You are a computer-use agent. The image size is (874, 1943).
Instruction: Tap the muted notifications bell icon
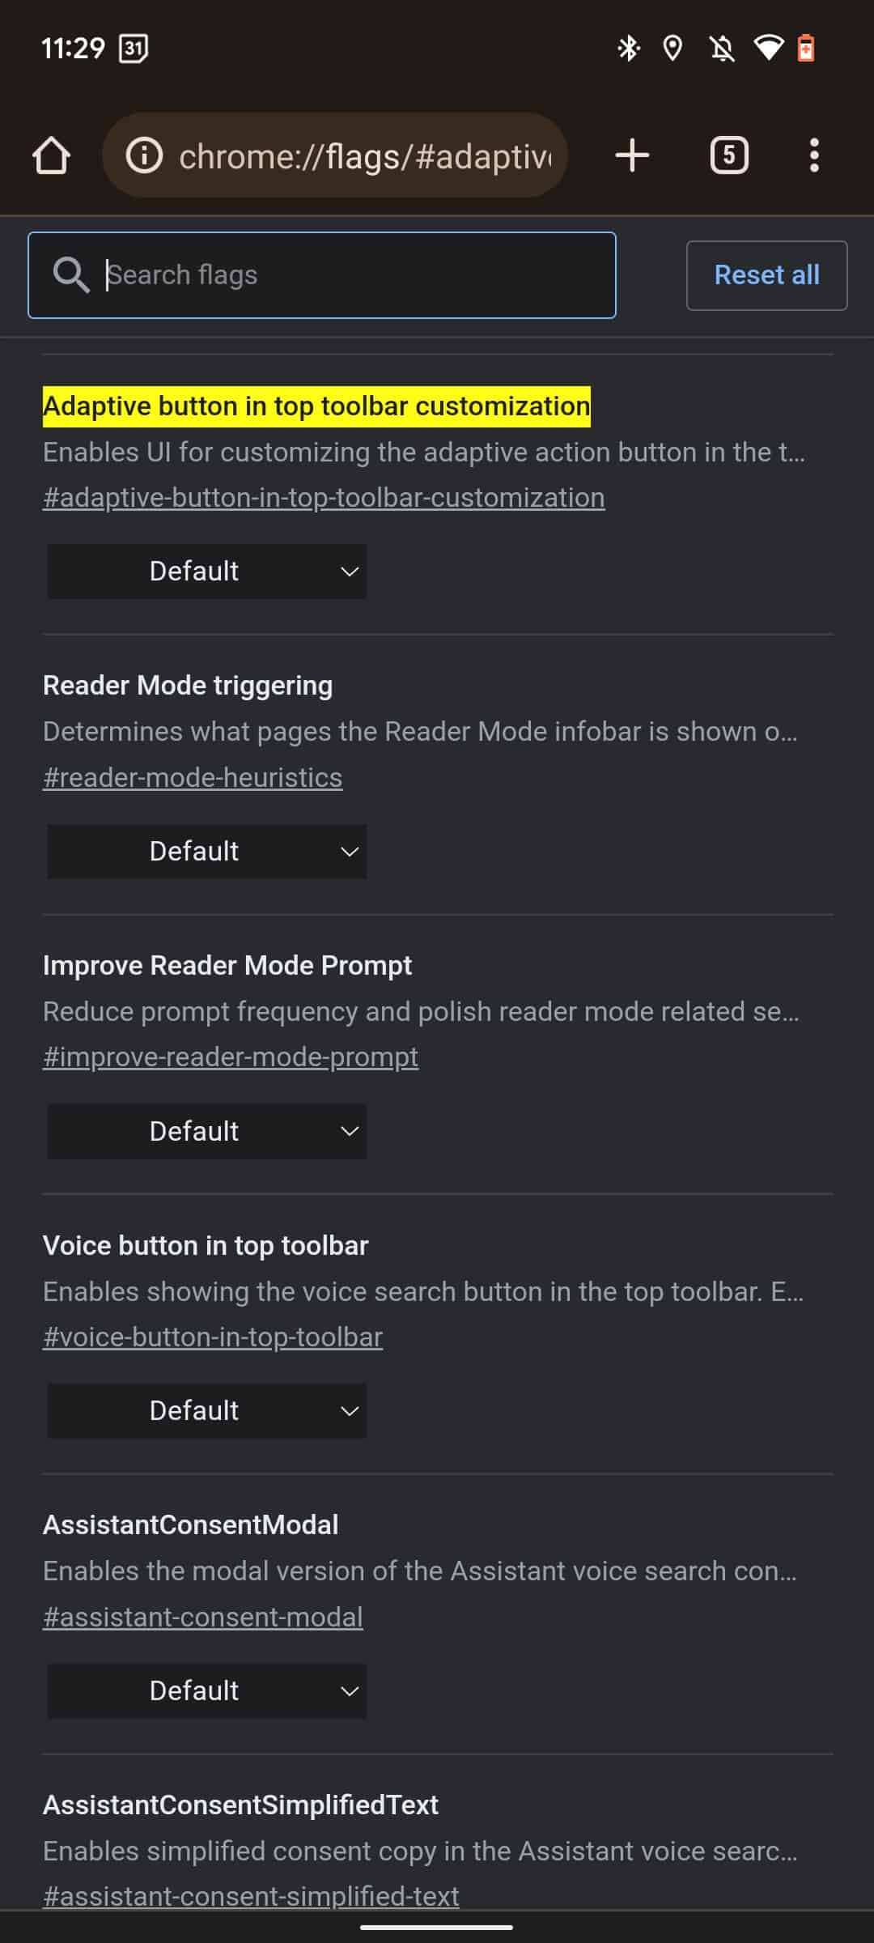pos(722,49)
